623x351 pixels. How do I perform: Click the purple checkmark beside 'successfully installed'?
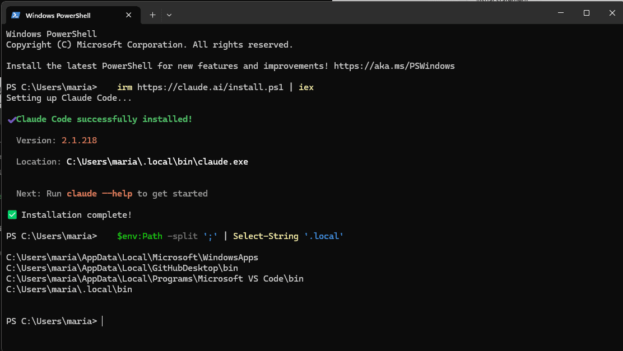click(12, 119)
